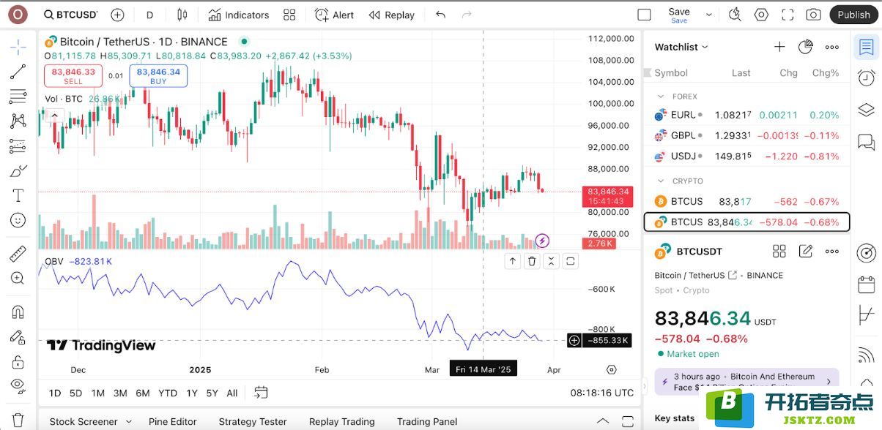Collapse the CRYPTO watchlist section
This screenshot has height=430, width=882.
(661, 181)
